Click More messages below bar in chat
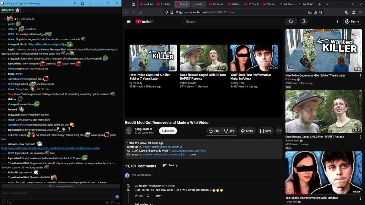Image resolution: width=365 pixels, height=205 pixels. click(60, 186)
